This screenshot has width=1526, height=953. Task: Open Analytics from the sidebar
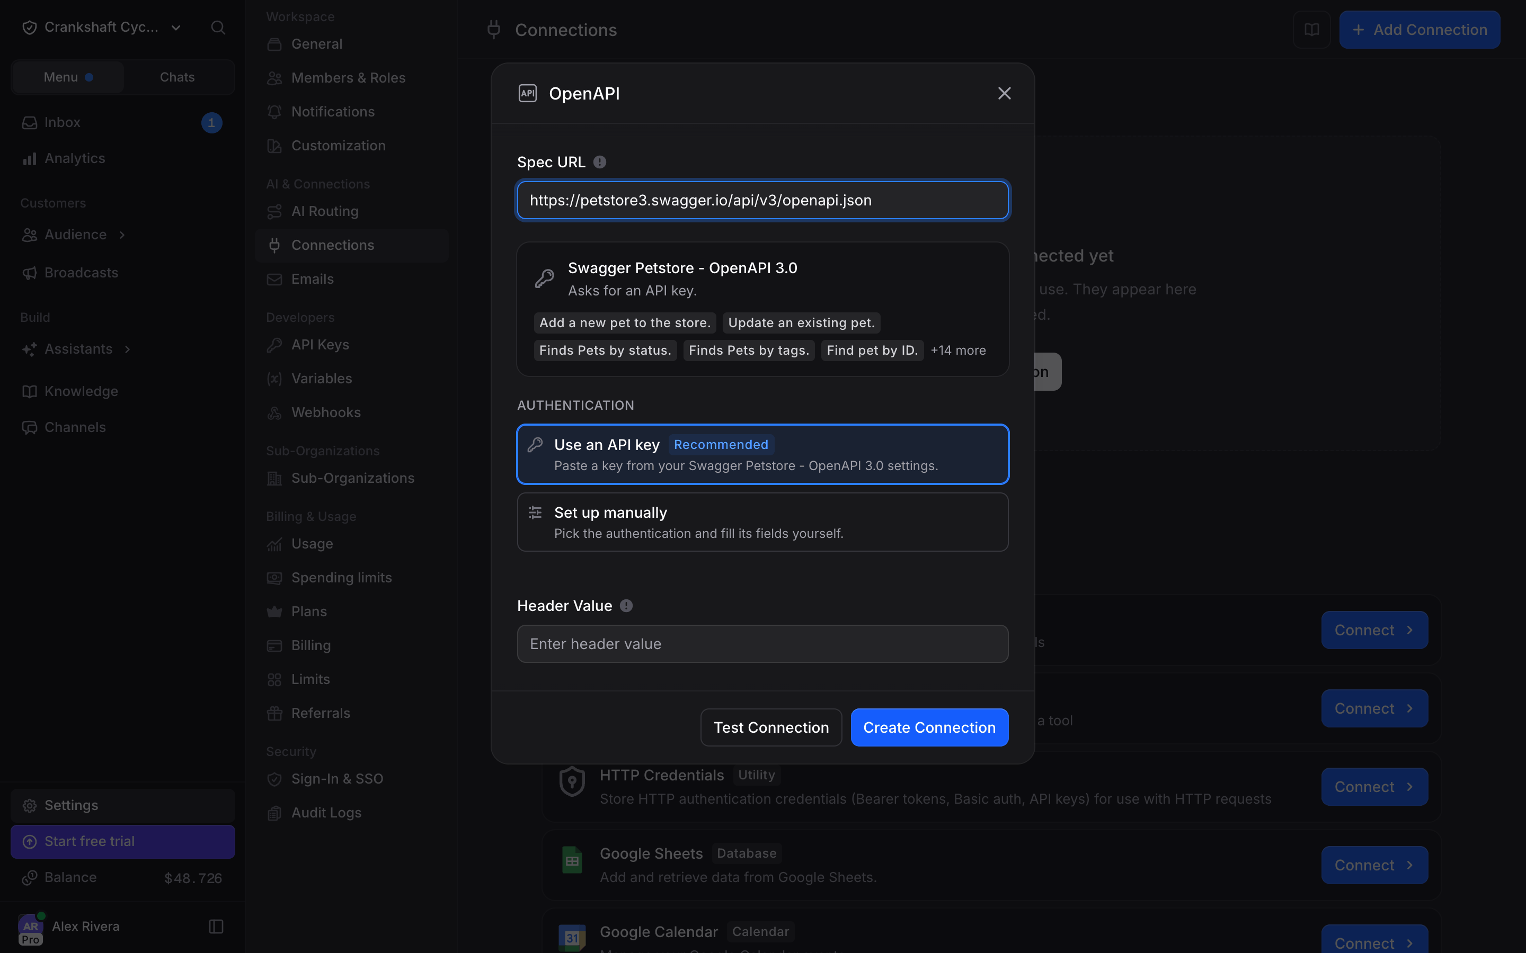coord(123,158)
